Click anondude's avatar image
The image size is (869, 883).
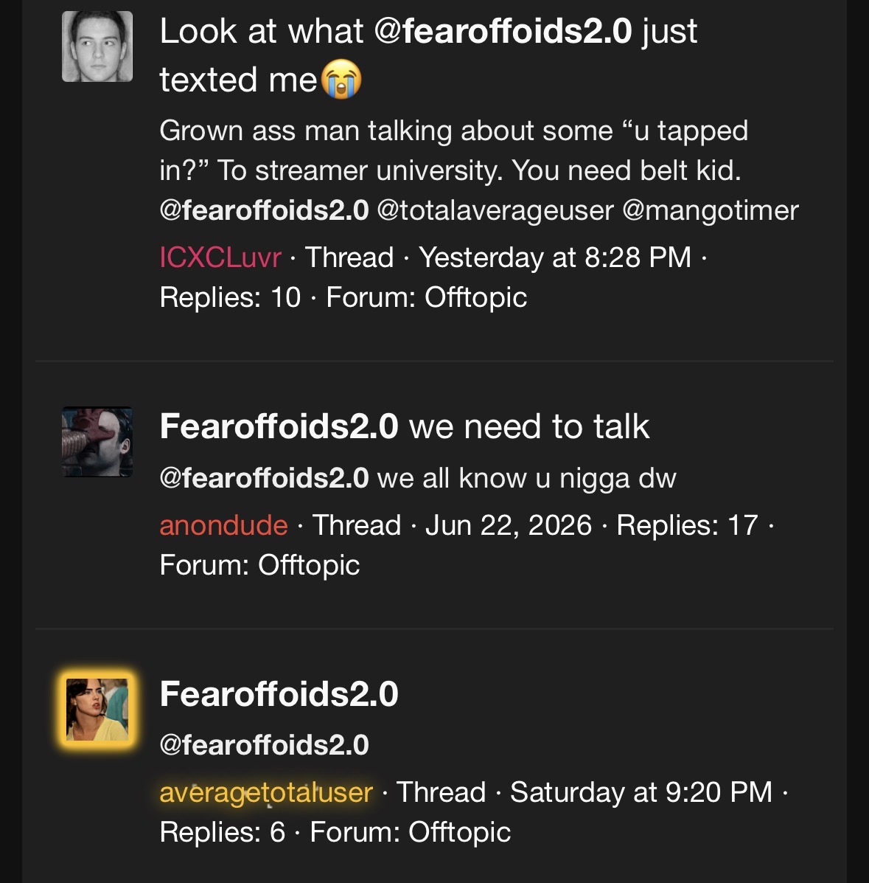pyautogui.click(x=97, y=442)
